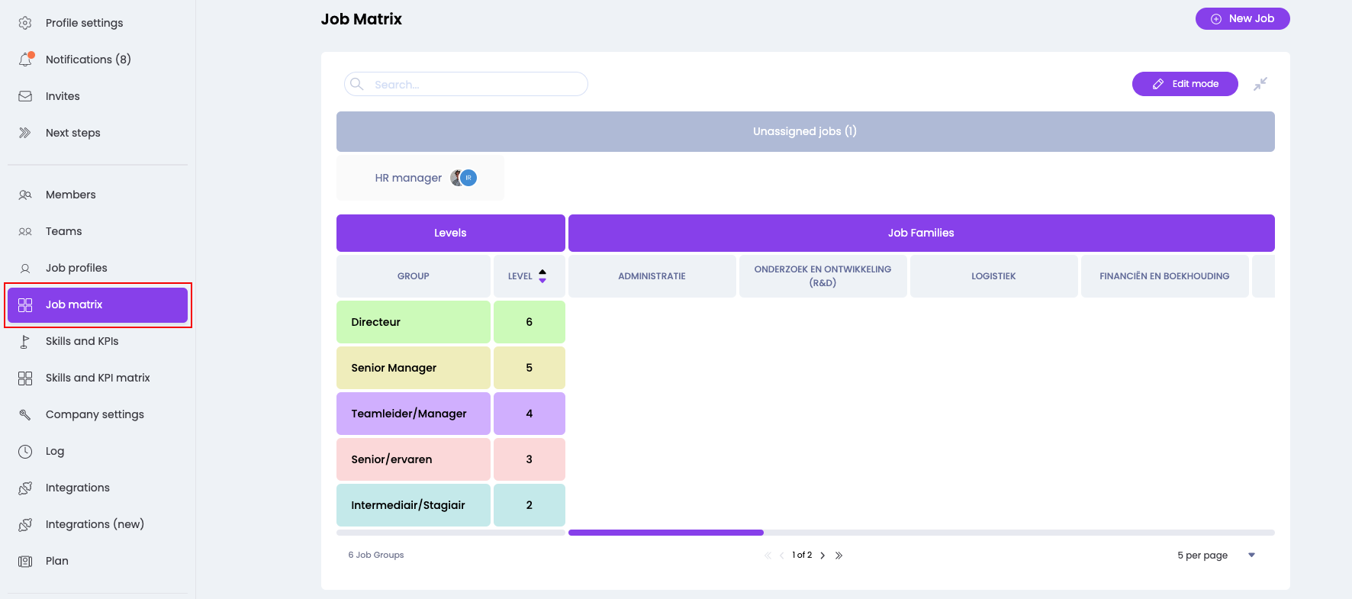Click the Company settings wrench icon

(25, 414)
